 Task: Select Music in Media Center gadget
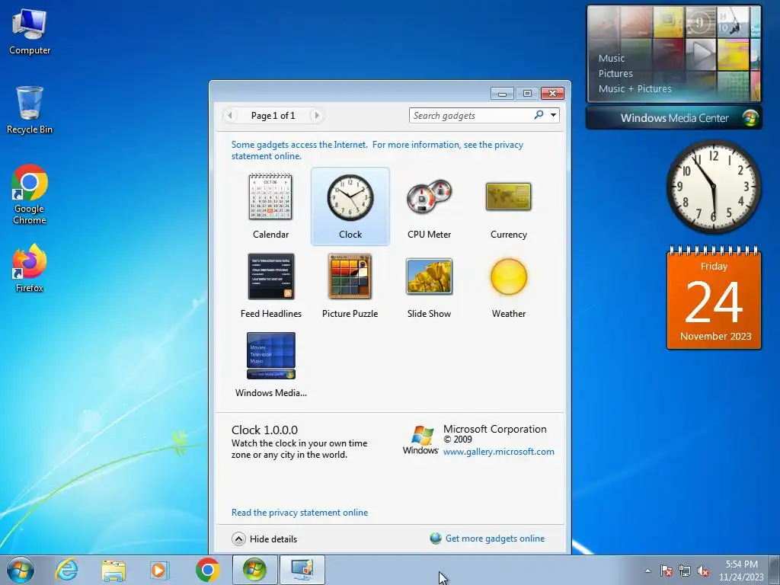coord(612,58)
